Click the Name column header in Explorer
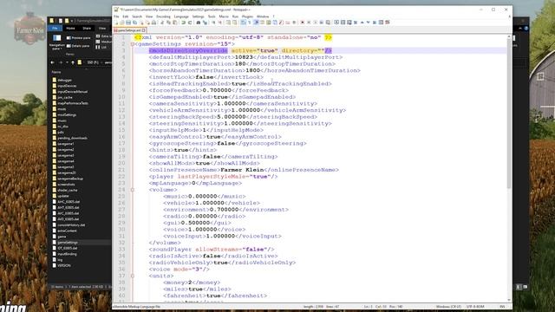The image size is (555, 312). point(56,72)
